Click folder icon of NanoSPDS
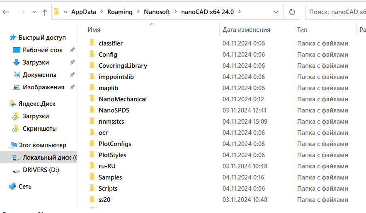 [92, 110]
